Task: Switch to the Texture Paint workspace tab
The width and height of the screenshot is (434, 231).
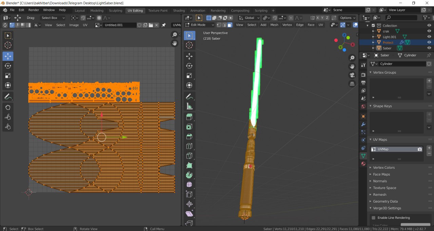Action: point(158,10)
